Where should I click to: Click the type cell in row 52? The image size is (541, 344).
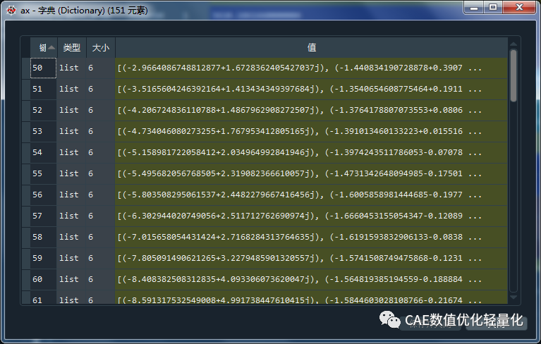71,110
